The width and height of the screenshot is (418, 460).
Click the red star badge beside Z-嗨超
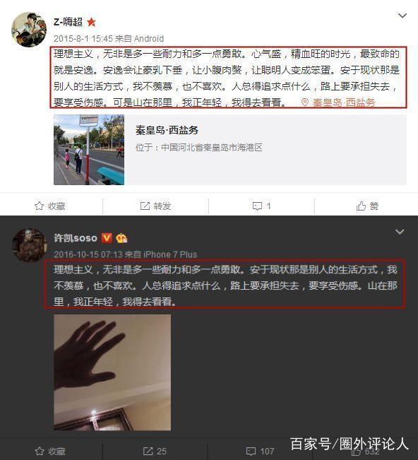(x=91, y=22)
